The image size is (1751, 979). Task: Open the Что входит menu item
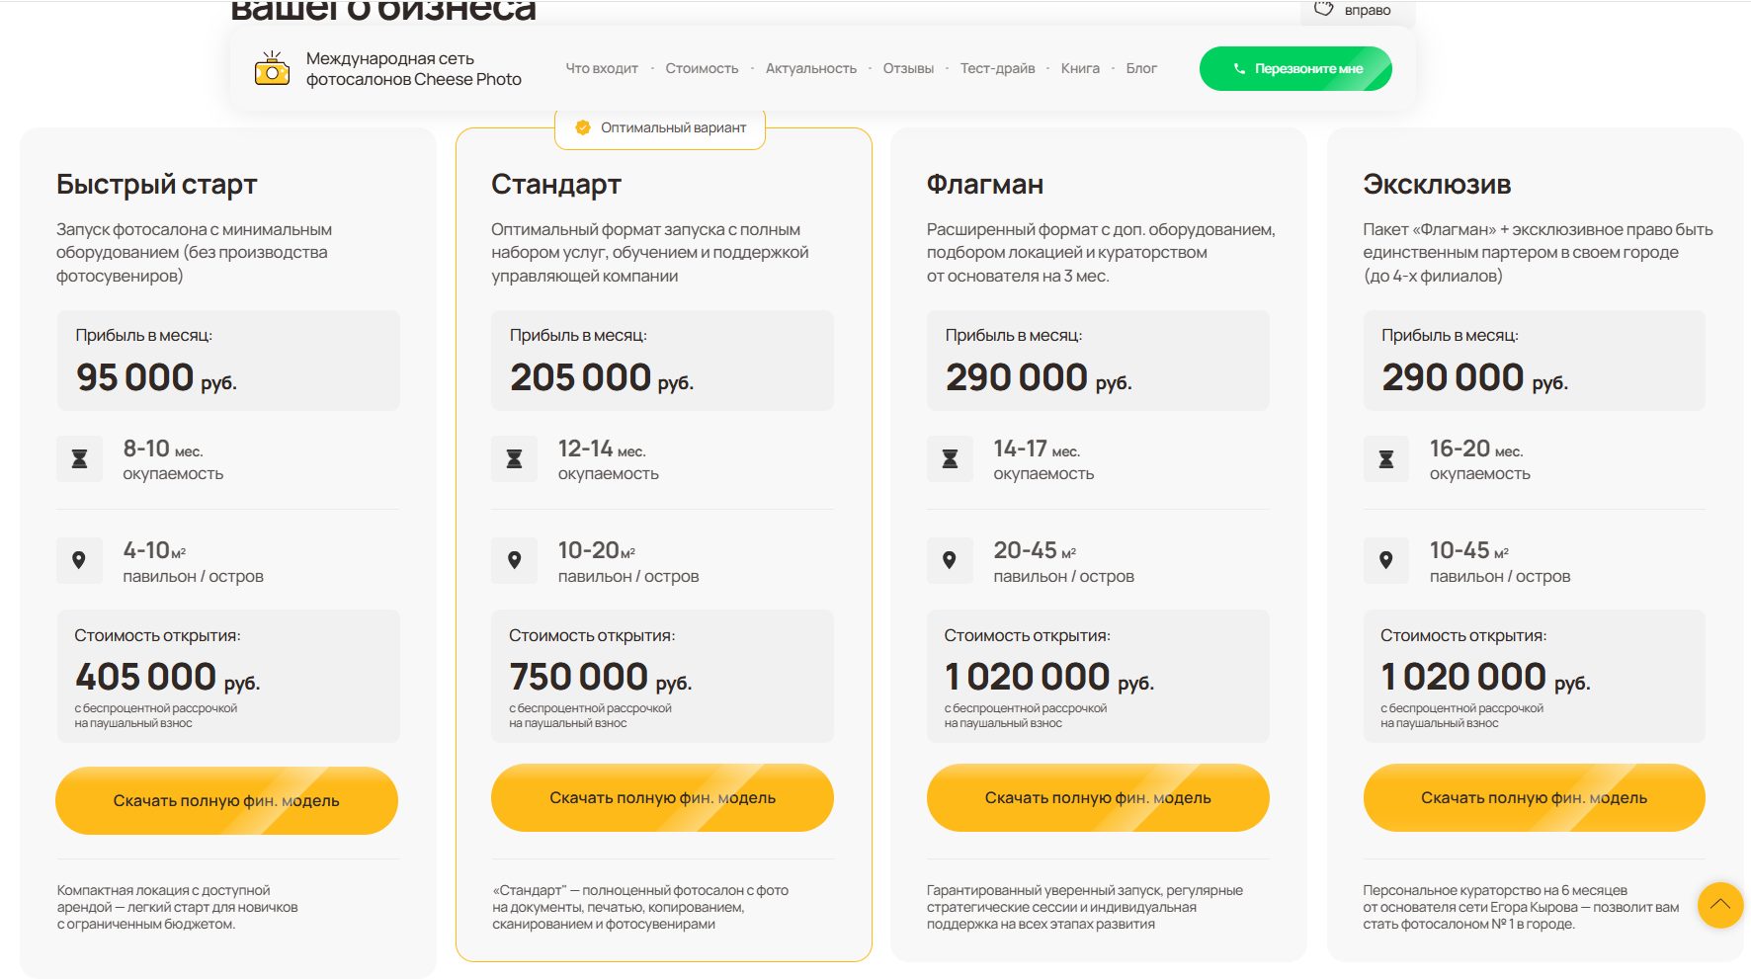coord(602,69)
